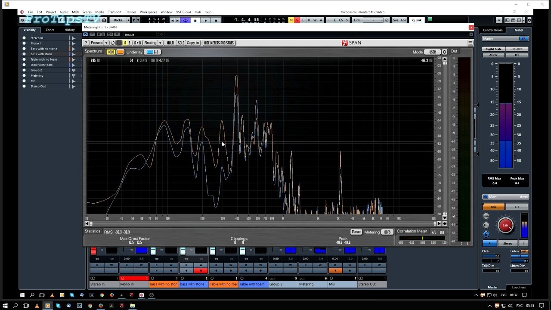Click the SPAN help question-mark button
Image resolution: width=551 pixels, height=310 pixels.
click(x=86, y=43)
